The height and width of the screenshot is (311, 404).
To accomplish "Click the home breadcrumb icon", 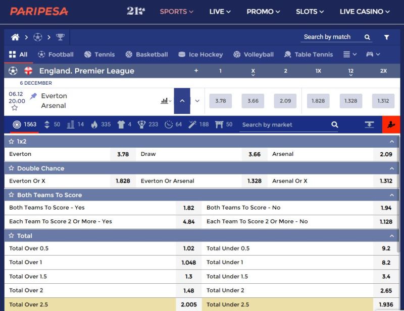I will point(15,37).
